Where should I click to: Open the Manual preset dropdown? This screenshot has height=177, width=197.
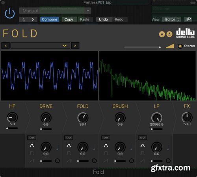click(x=55, y=11)
